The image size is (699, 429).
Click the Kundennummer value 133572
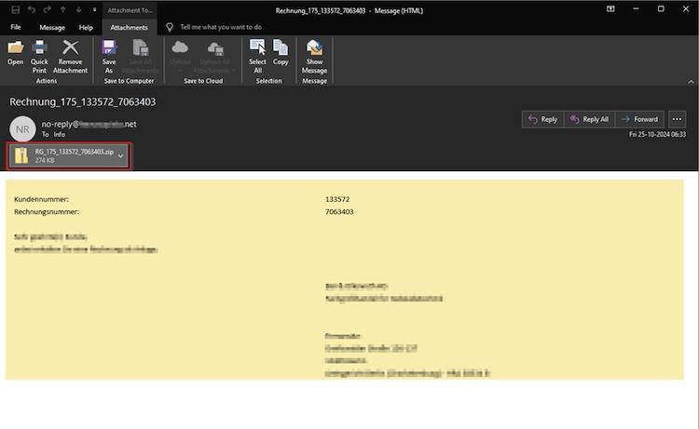(x=337, y=199)
